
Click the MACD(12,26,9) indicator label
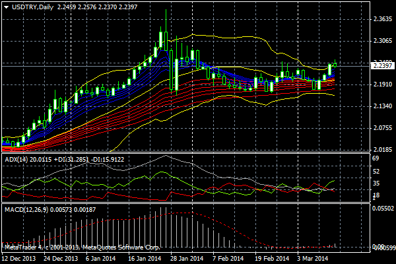(x=25, y=209)
